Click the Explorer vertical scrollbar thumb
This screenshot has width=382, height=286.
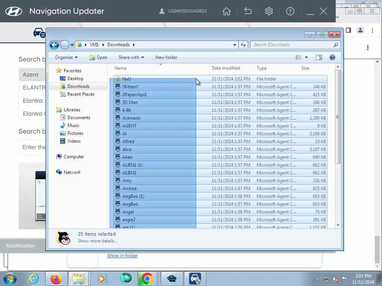[338, 117]
